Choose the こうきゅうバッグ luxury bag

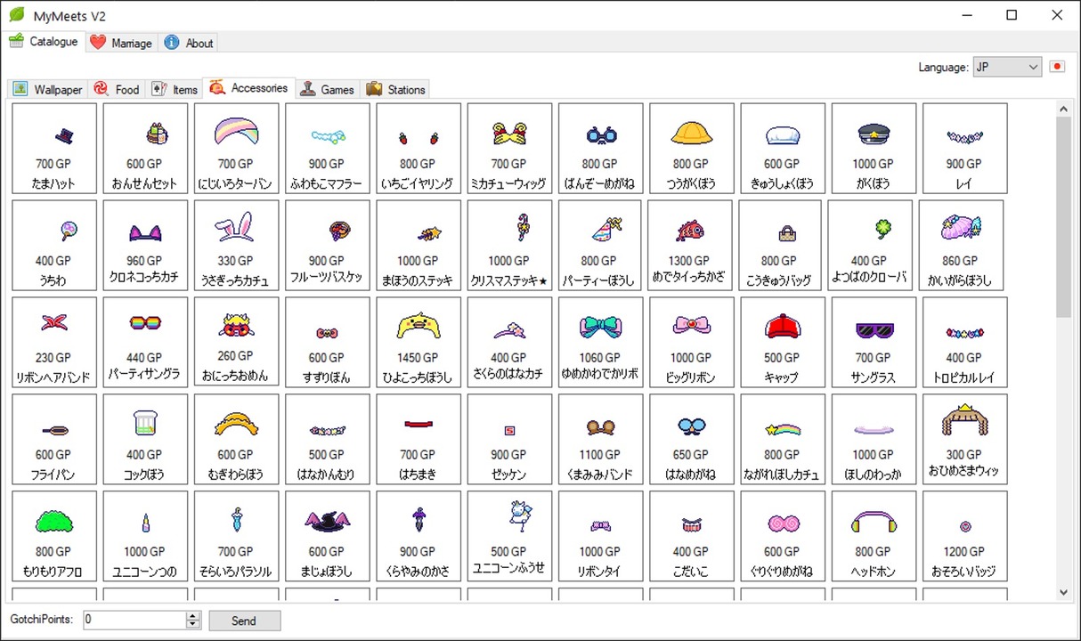click(781, 245)
